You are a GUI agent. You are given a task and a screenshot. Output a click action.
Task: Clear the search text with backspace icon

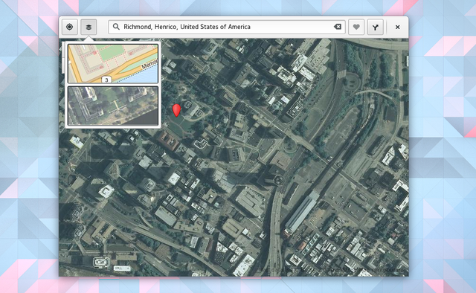pos(338,27)
